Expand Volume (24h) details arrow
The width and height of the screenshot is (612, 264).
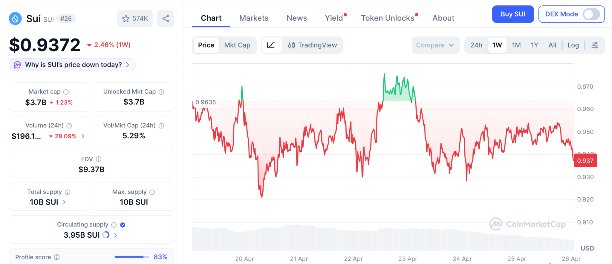tap(83, 136)
